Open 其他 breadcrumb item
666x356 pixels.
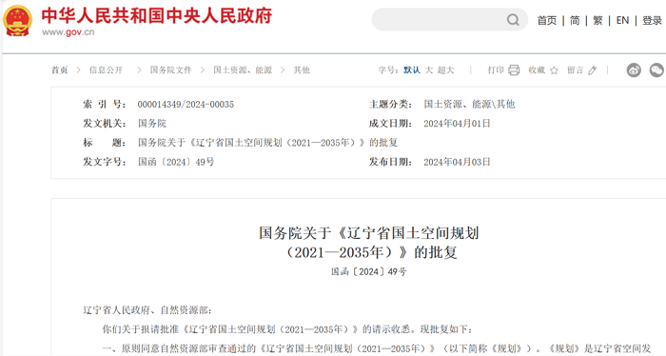302,70
